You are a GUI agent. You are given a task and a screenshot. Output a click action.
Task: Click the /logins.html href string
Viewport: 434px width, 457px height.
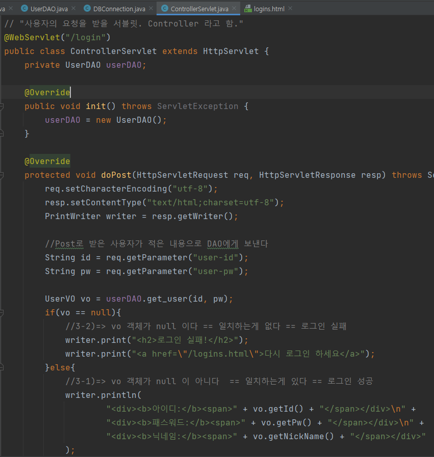pos(218,354)
